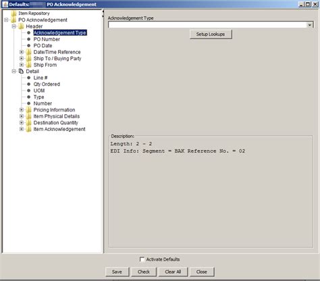This screenshot has width=320, height=281.
Task: Select the PO Date tree item
Action: pos(43,46)
